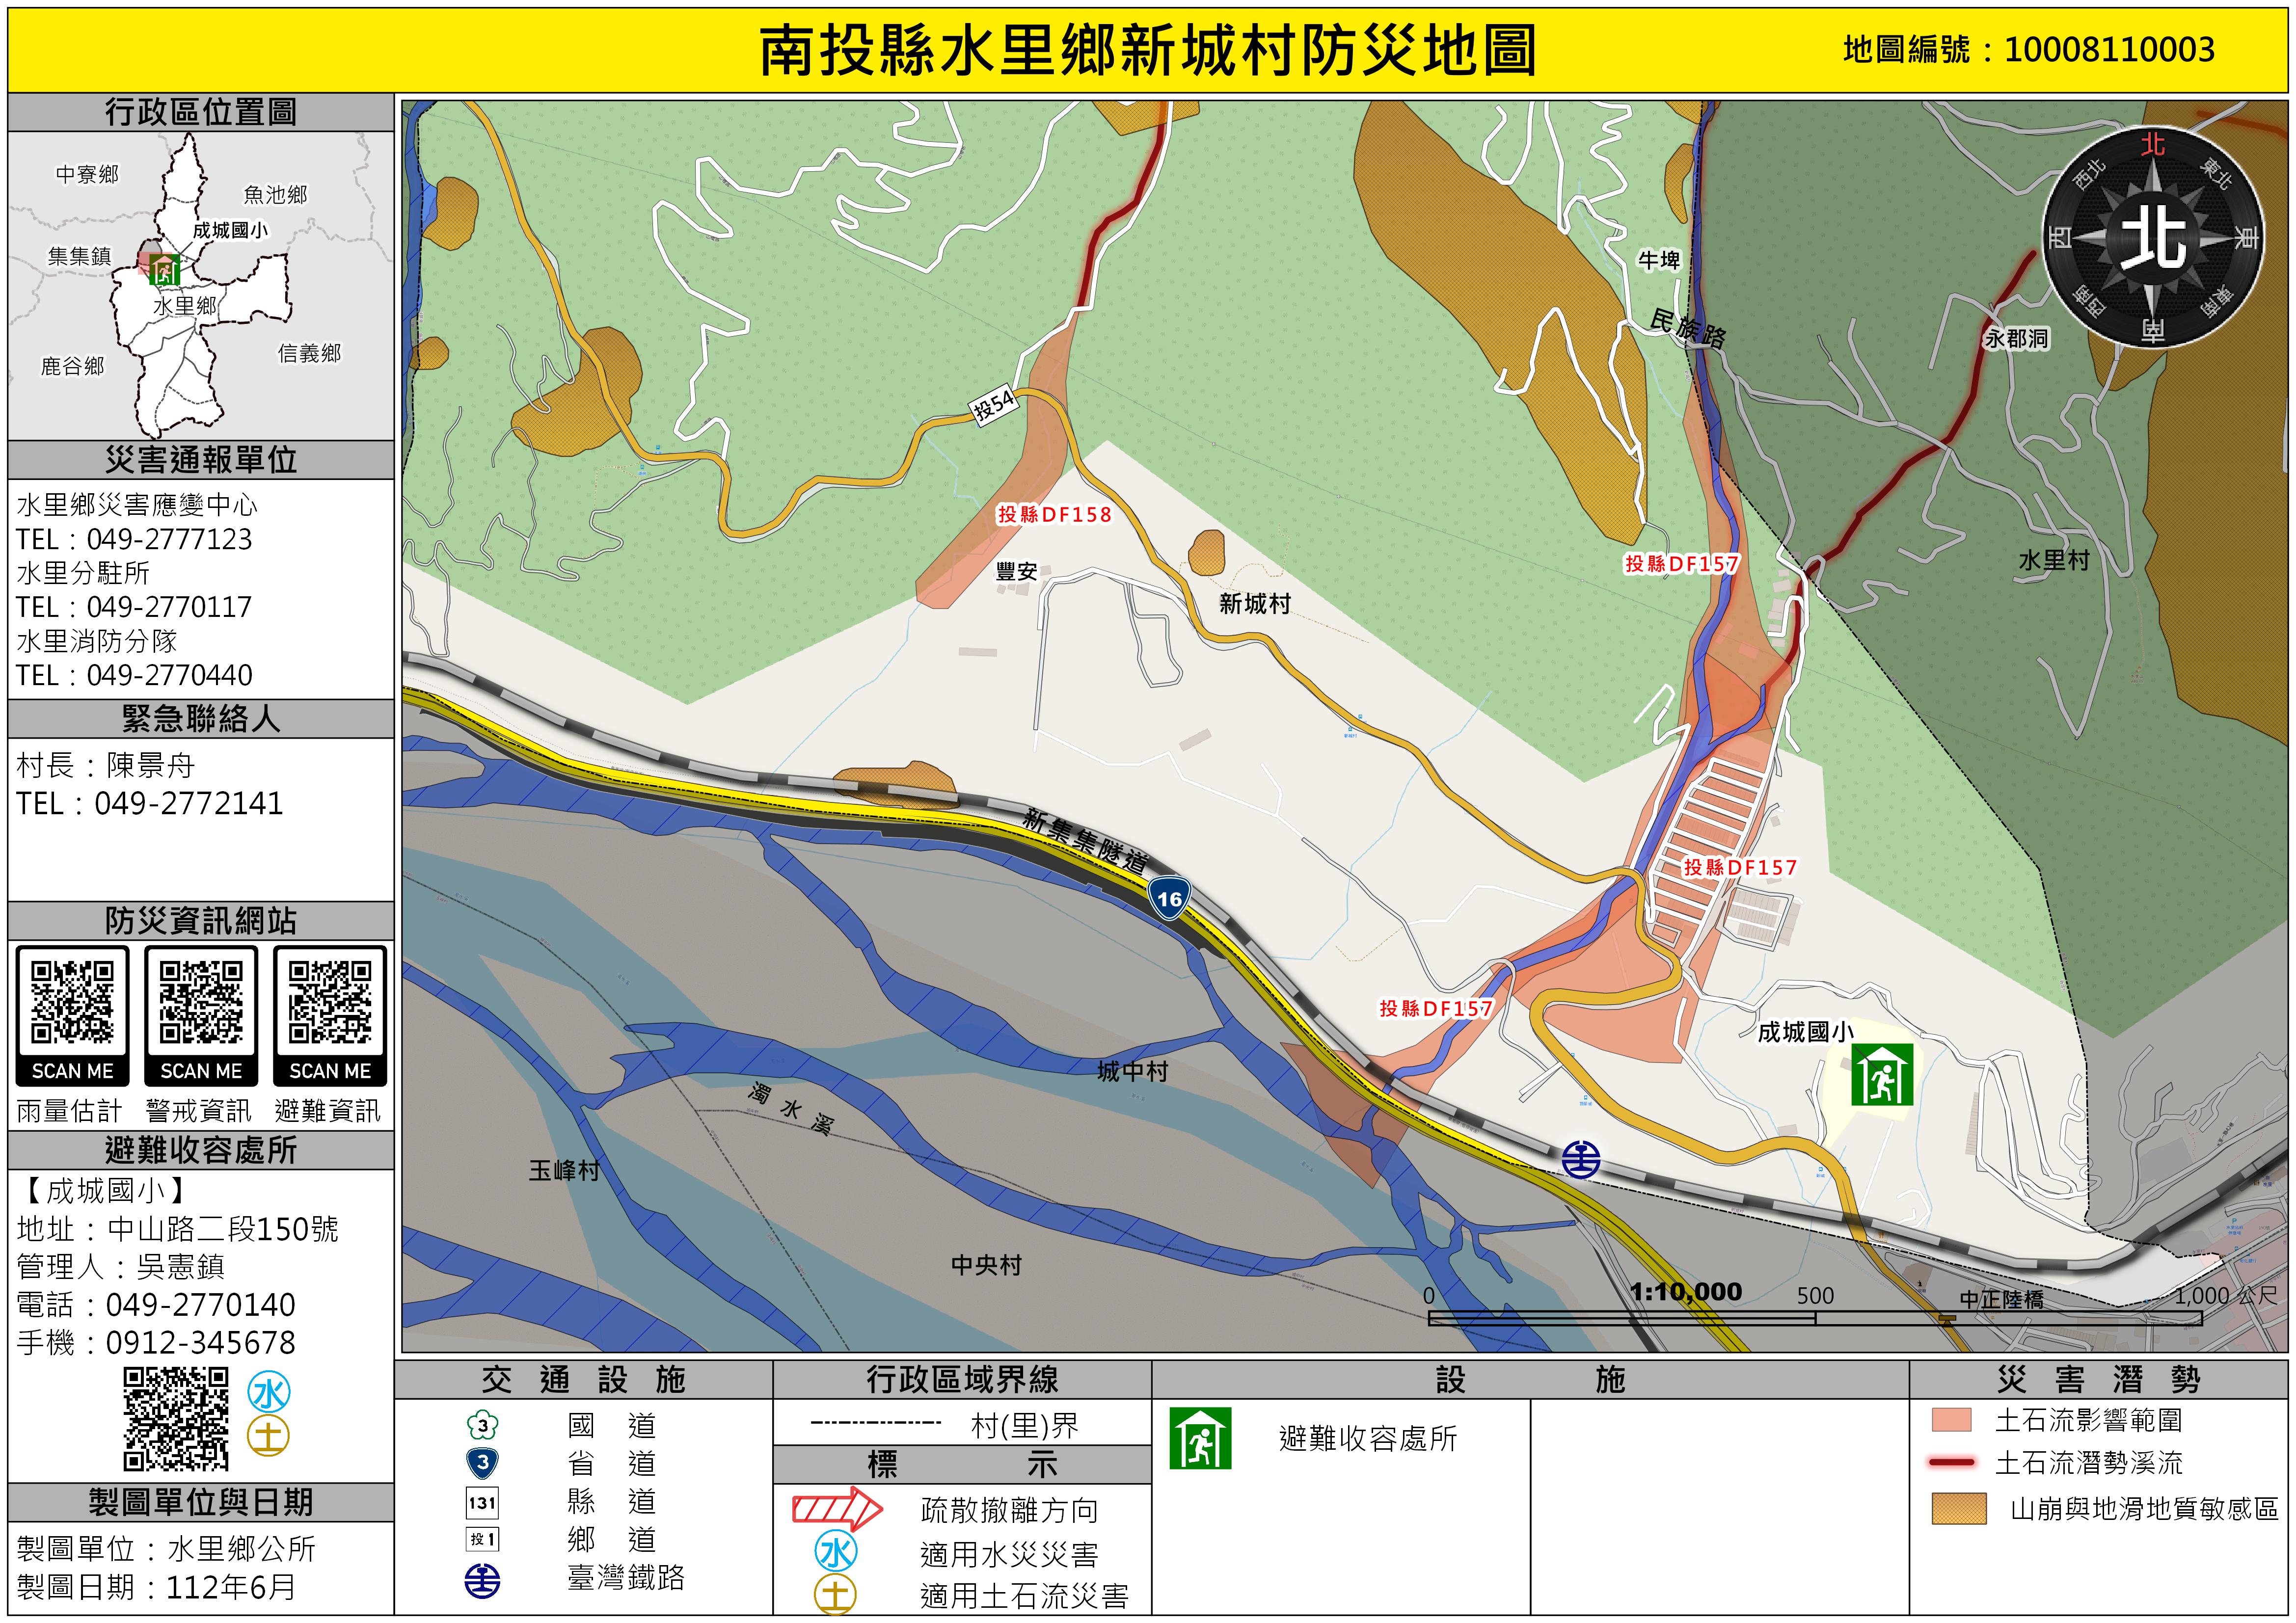Image resolution: width=2296 pixels, height=1623 pixels.
Task: Click the shelter QR code beside the 水 symbol
Action: tap(176, 1419)
